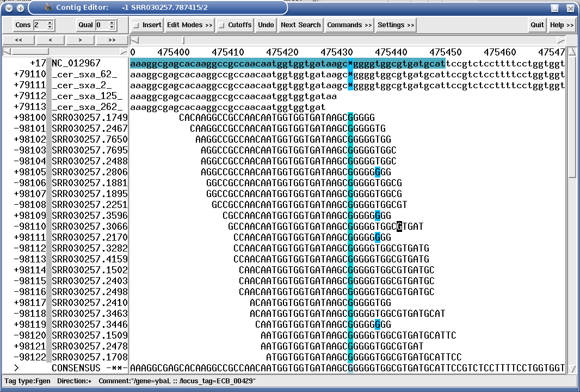Viewport: 580px width, 392px height.
Task: Open the window menu icon in title bar
Action: click(9, 8)
